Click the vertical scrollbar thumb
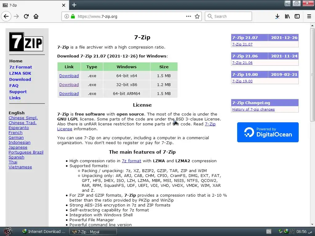Image resolution: width=315 pixels, height=236 pixels. [x=312, y=75]
